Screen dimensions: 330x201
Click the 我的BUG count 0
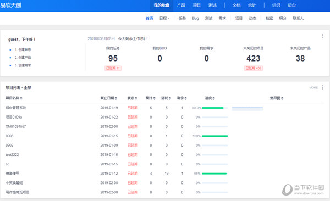[159, 58]
